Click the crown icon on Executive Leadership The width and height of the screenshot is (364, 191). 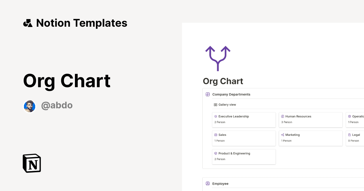click(215, 116)
